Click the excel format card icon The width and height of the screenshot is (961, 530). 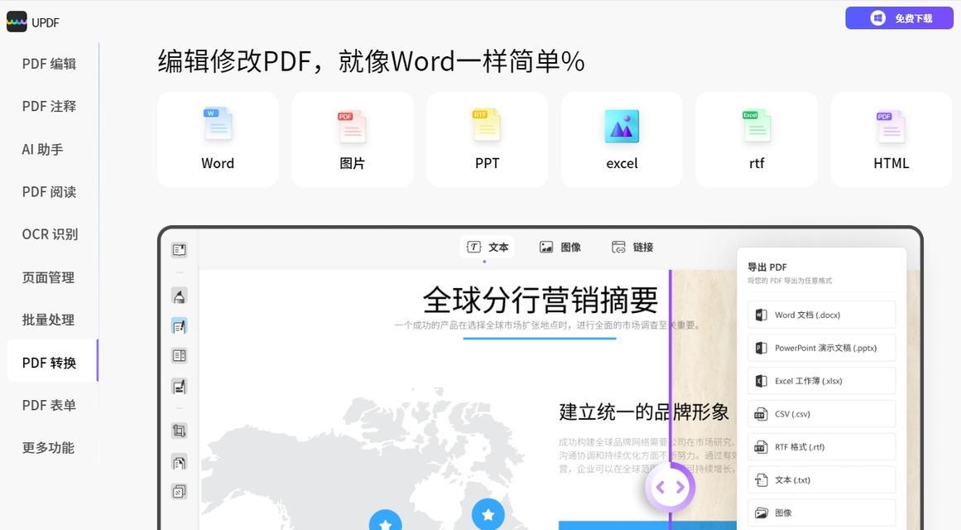click(622, 127)
